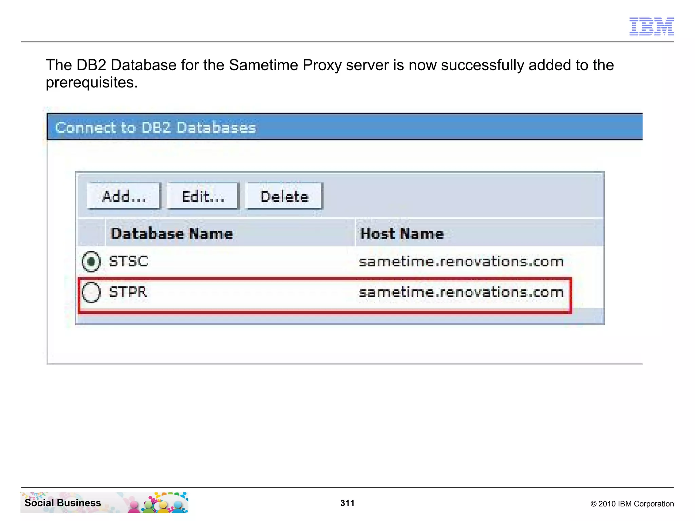This screenshot has height=521, width=695.
Task: Open the Edit... database button
Action: click(x=203, y=196)
